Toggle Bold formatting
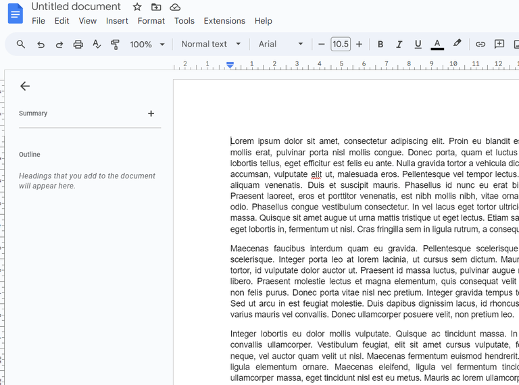519x385 pixels. click(380, 45)
